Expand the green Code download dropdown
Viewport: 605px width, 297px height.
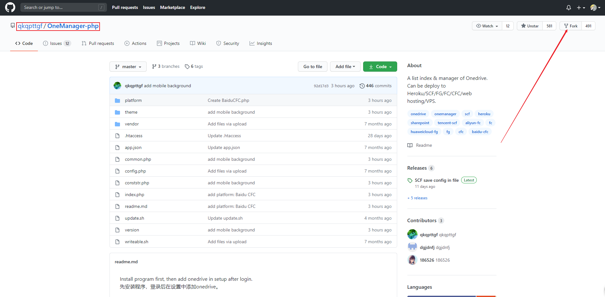380,67
